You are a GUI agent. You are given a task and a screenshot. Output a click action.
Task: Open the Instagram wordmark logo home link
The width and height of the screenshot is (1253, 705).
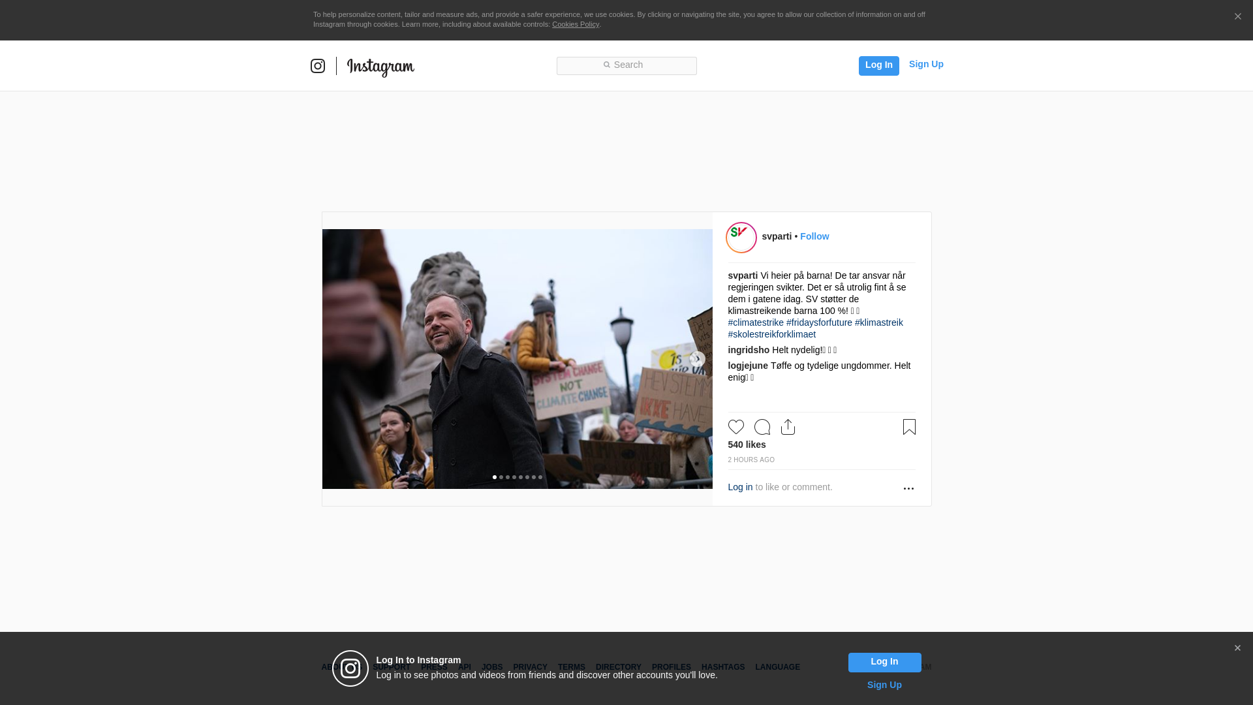coord(380,67)
